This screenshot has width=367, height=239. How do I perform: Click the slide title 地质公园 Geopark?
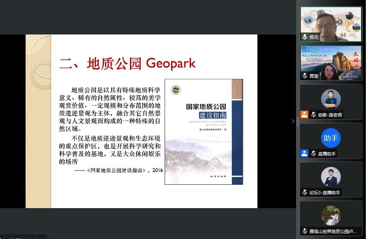click(128, 63)
